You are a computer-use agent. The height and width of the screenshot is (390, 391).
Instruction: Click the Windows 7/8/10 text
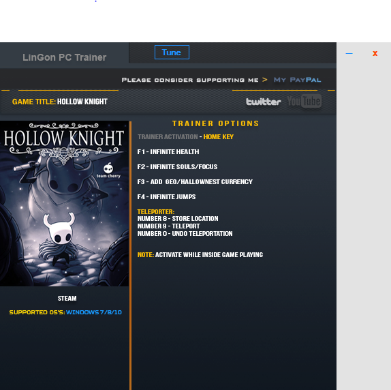94,312
